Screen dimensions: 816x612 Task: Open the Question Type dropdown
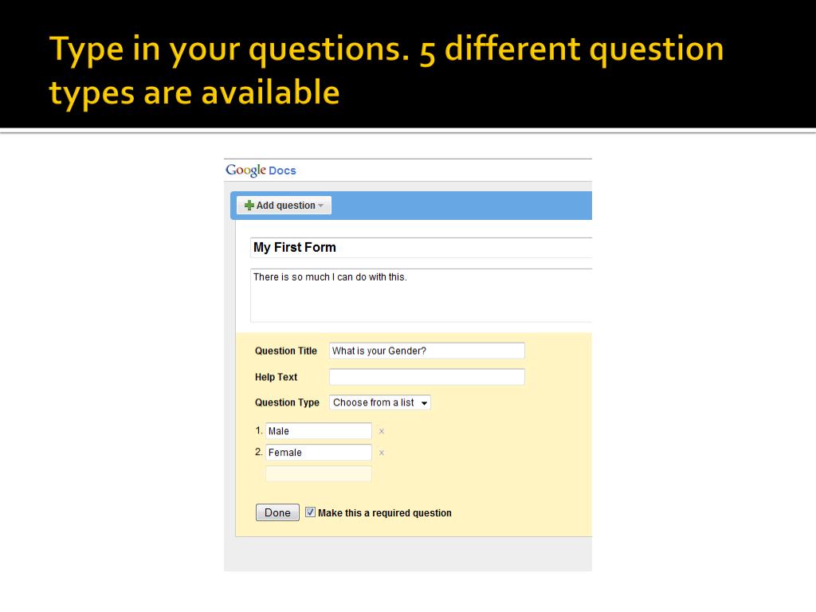[380, 402]
